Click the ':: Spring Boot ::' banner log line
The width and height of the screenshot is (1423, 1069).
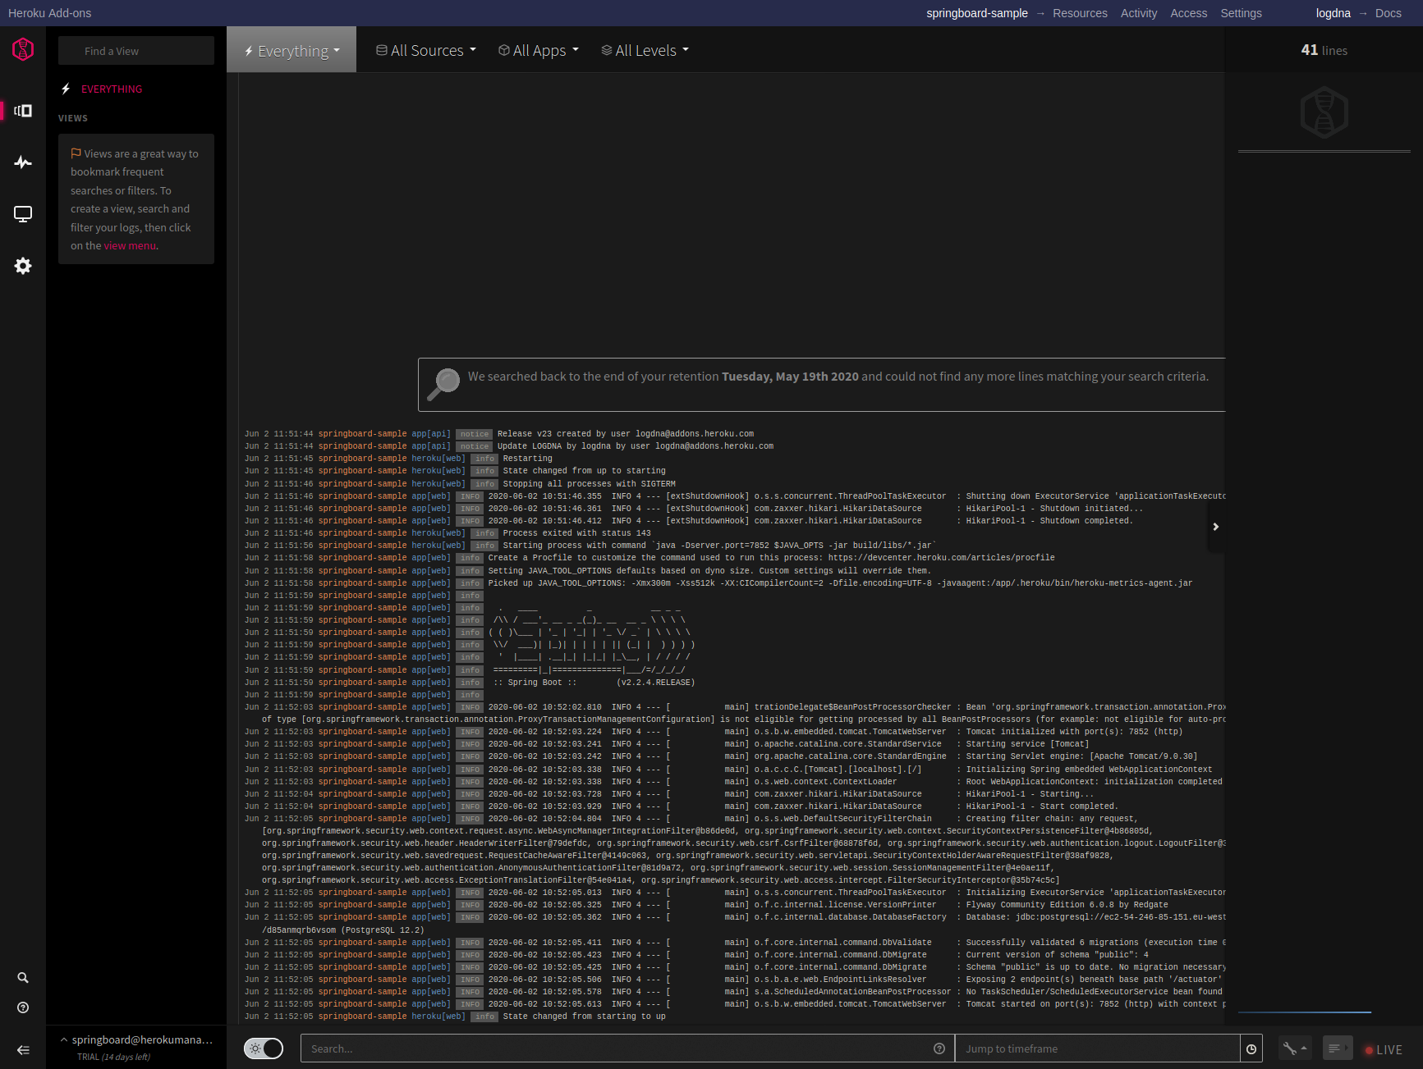pos(733,683)
